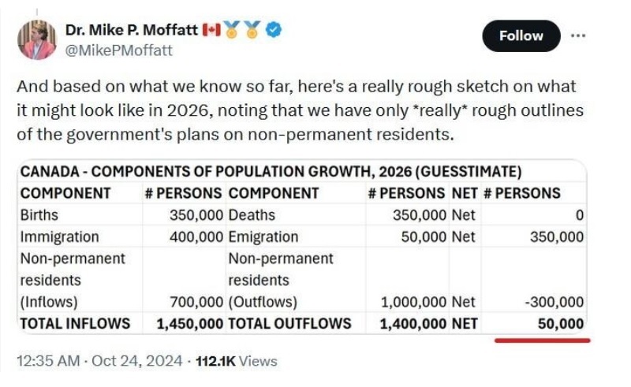Click the second gold medal emoji
This screenshot has height=387, width=631.
[252, 30]
